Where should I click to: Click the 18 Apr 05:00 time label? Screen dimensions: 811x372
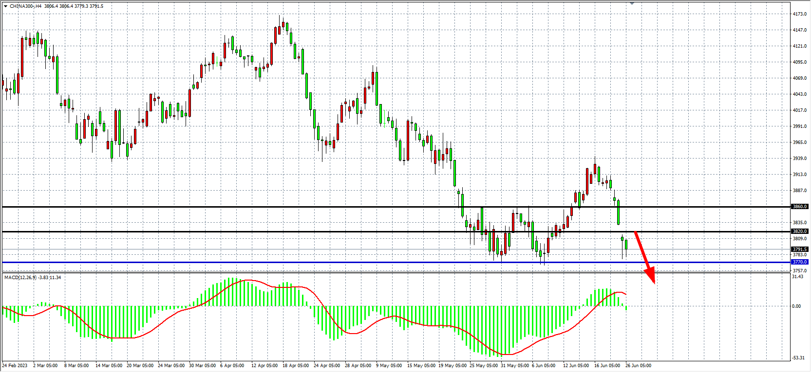click(295, 366)
